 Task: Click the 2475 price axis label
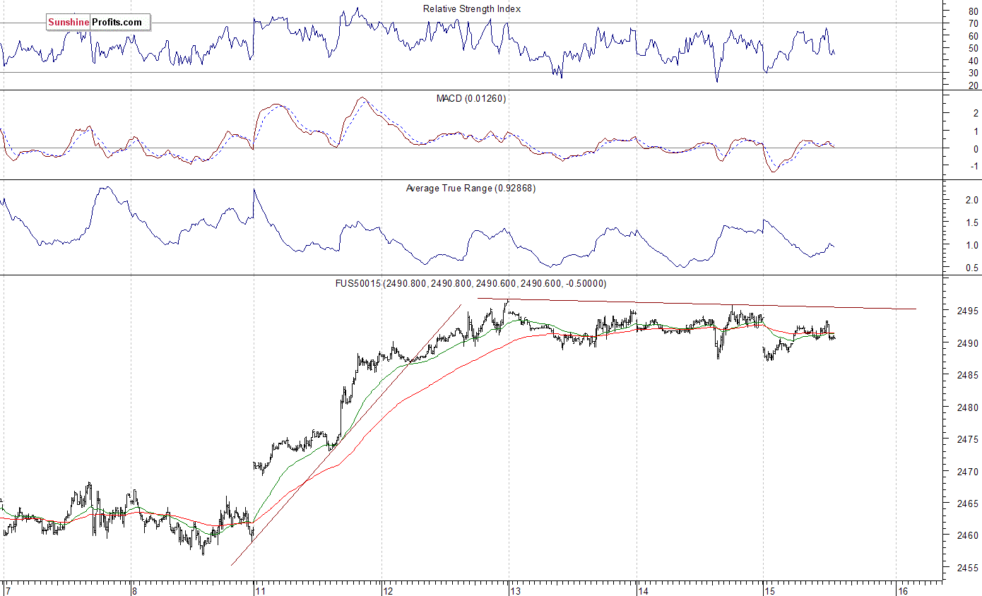pos(969,439)
